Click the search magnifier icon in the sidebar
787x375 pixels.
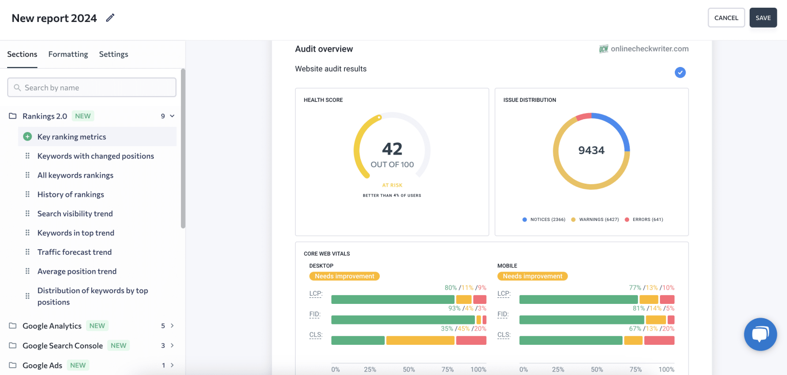(x=17, y=87)
